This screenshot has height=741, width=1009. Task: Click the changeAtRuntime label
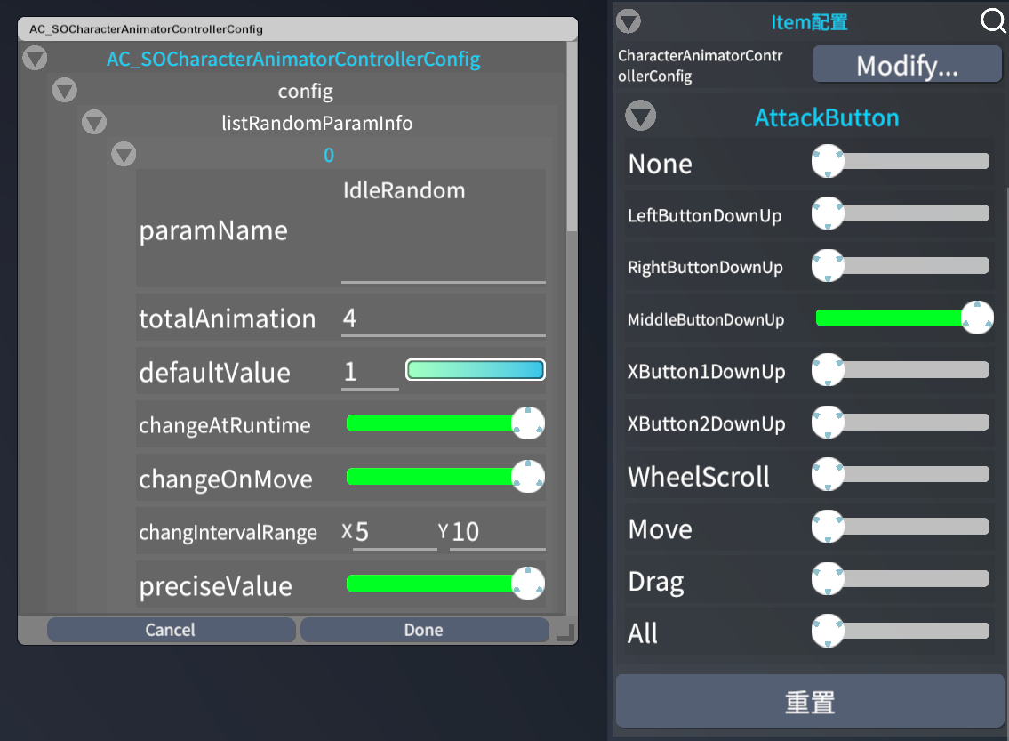pyautogui.click(x=225, y=425)
